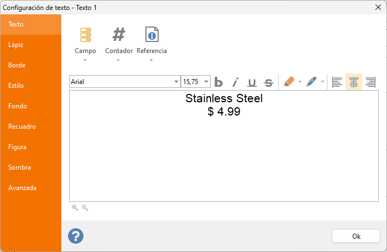Align text to the right
This screenshot has width=387, height=252.
tap(370, 82)
